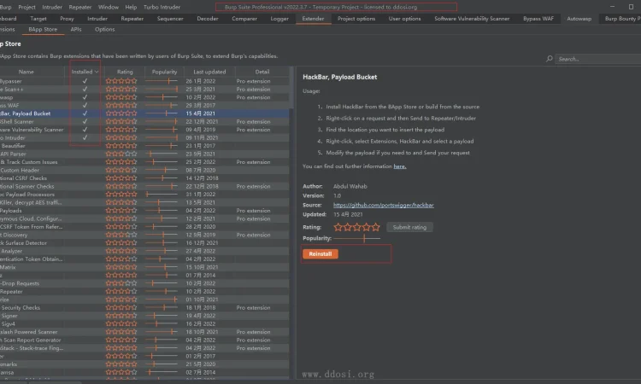Open the Repeater menu in menu bar
Image resolution: width=641 pixels, height=384 pixels.
click(80, 7)
